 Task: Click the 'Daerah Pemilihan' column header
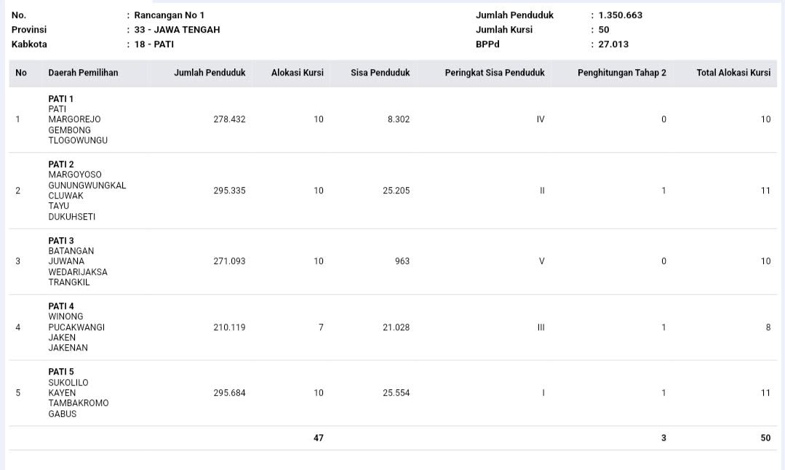point(83,73)
